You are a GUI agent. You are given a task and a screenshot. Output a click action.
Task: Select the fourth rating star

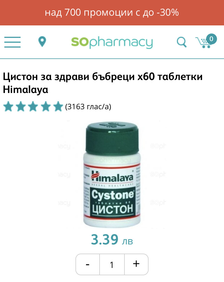(x=46, y=107)
